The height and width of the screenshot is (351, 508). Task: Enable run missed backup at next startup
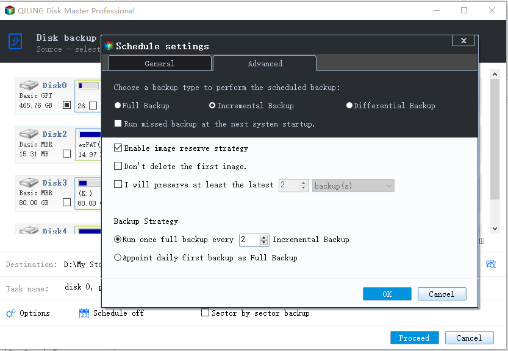coord(118,123)
